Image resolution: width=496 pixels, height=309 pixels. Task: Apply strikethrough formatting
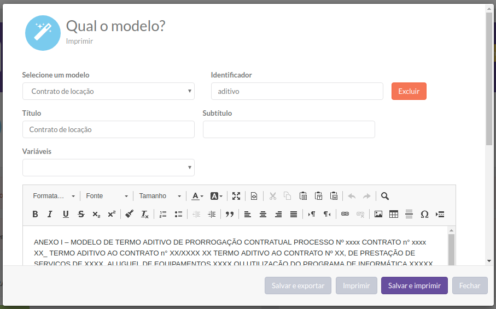pos(81,214)
